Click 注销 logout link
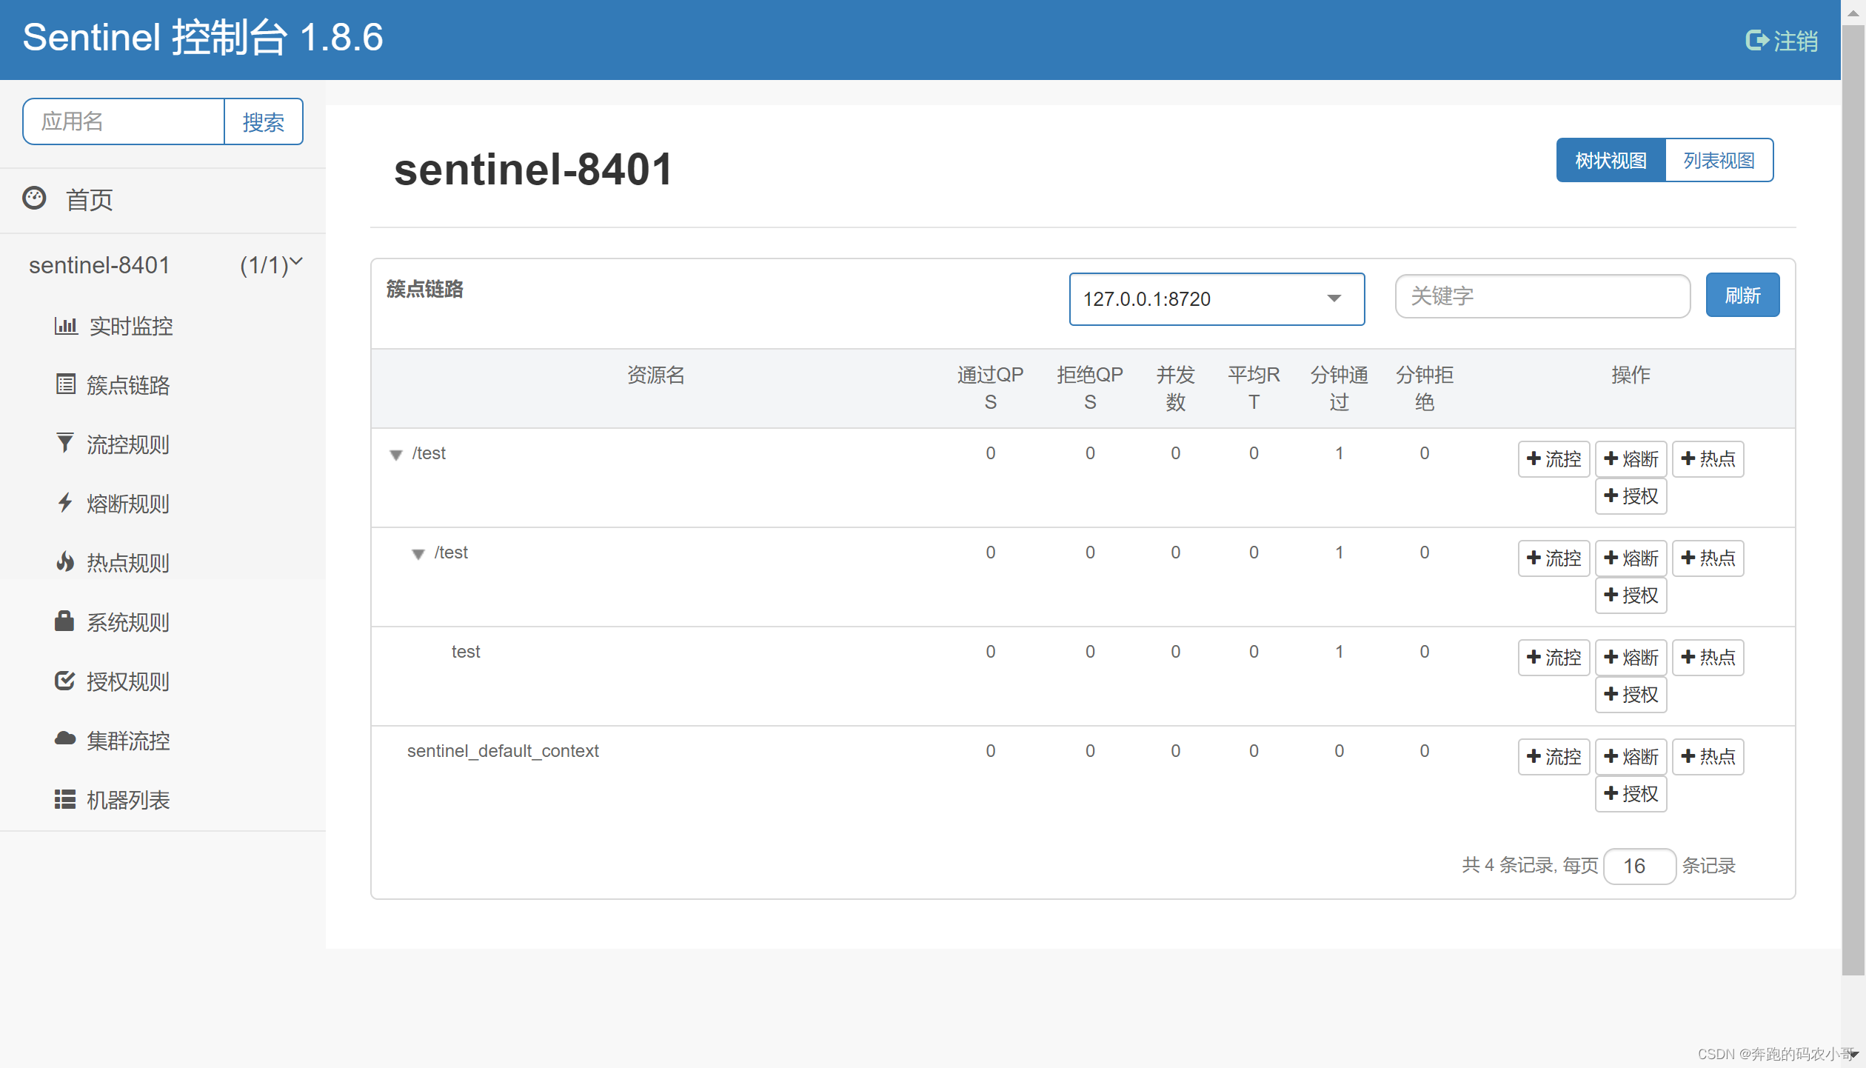Viewport: 1866px width, 1068px height. coord(1795,41)
